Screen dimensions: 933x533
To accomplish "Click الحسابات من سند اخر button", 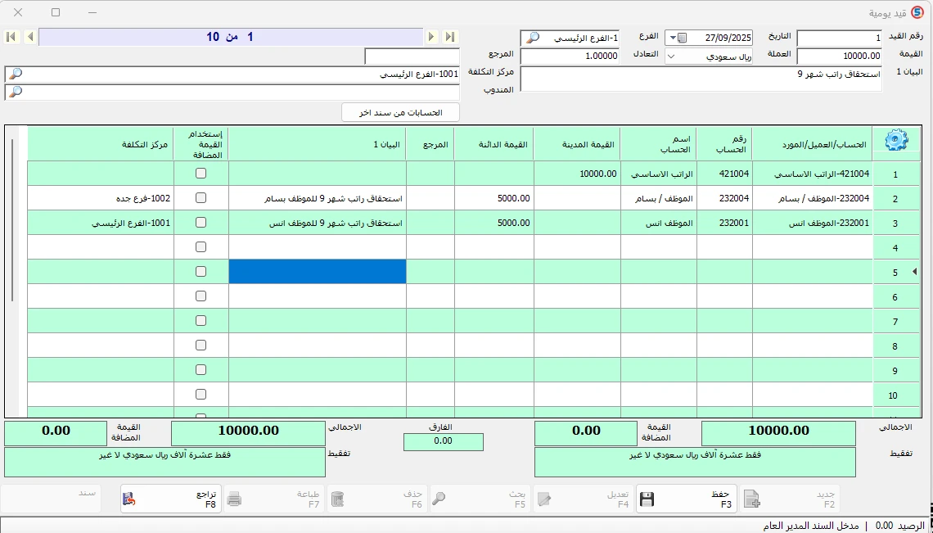I will pyautogui.click(x=400, y=112).
